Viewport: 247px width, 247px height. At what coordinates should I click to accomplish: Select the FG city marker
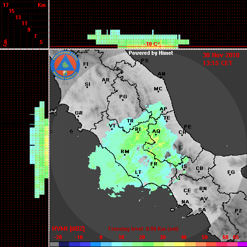coord(230,174)
